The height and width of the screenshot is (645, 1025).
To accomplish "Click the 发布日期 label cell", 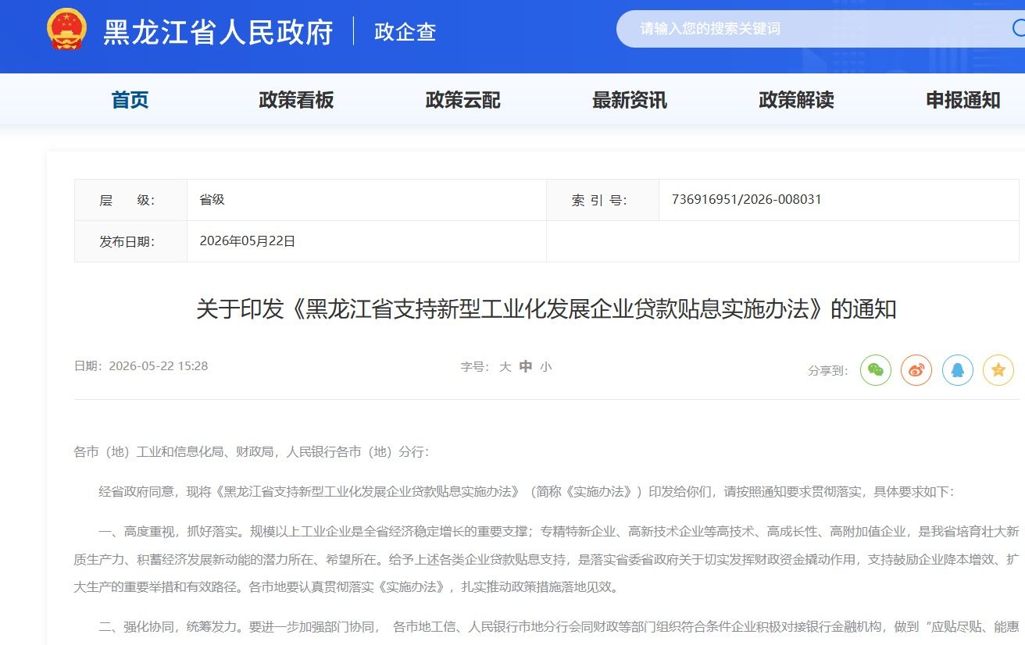I will [131, 241].
